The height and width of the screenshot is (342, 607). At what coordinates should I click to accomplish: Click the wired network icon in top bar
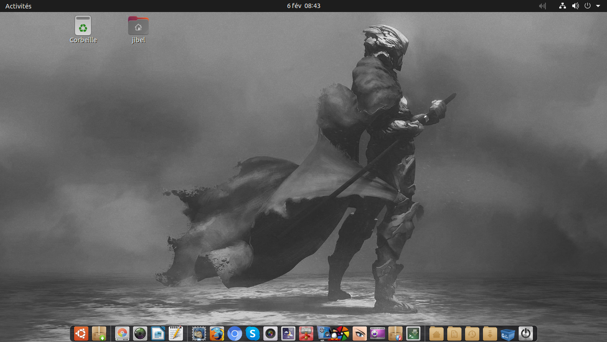[562, 6]
